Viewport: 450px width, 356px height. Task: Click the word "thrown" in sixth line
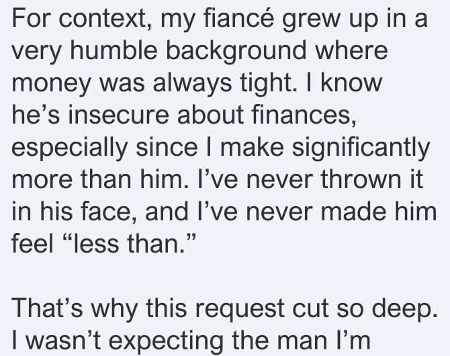pyautogui.click(x=361, y=179)
